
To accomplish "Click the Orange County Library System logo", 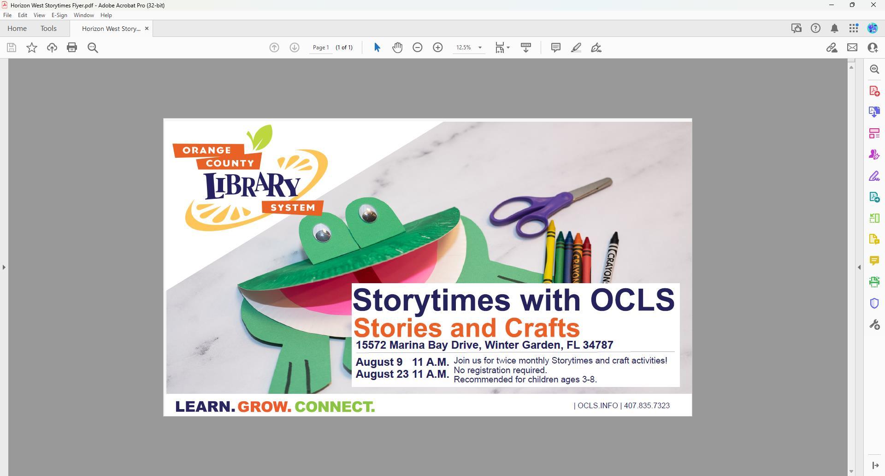I will pos(250,178).
